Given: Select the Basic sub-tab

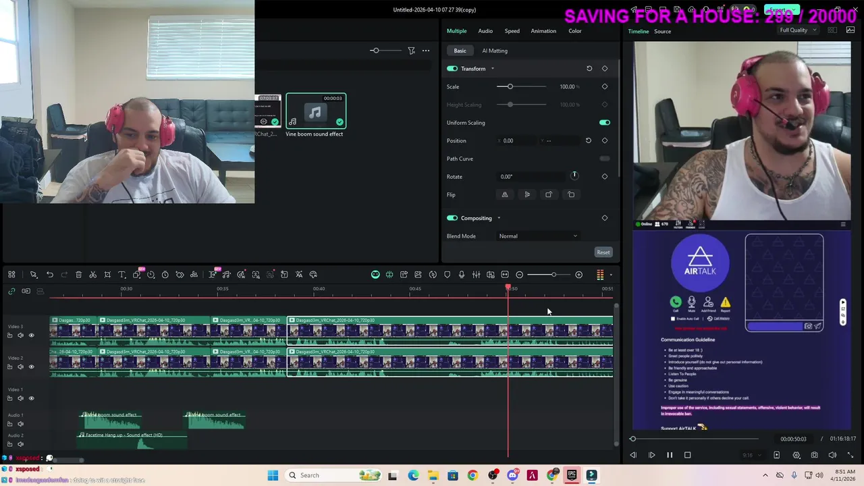Looking at the screenshot, I should pyautogui.click(x=460, y=51).
